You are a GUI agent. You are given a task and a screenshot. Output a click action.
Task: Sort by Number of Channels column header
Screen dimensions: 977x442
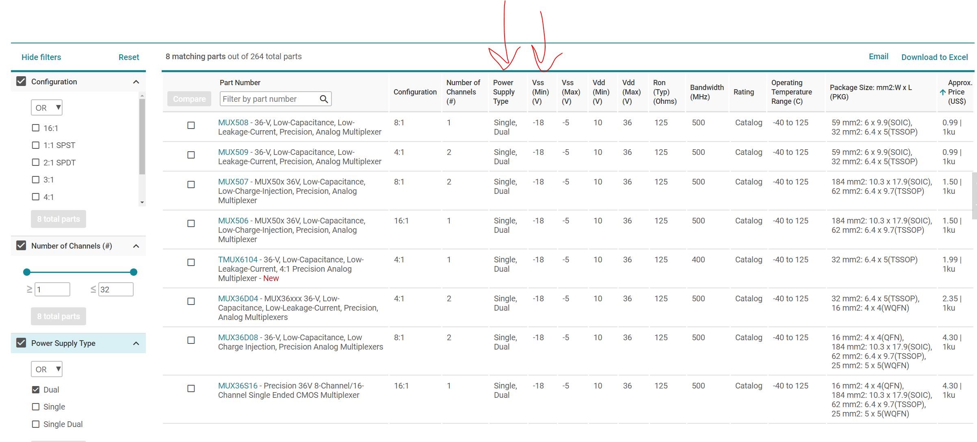(x=463, y=92)
